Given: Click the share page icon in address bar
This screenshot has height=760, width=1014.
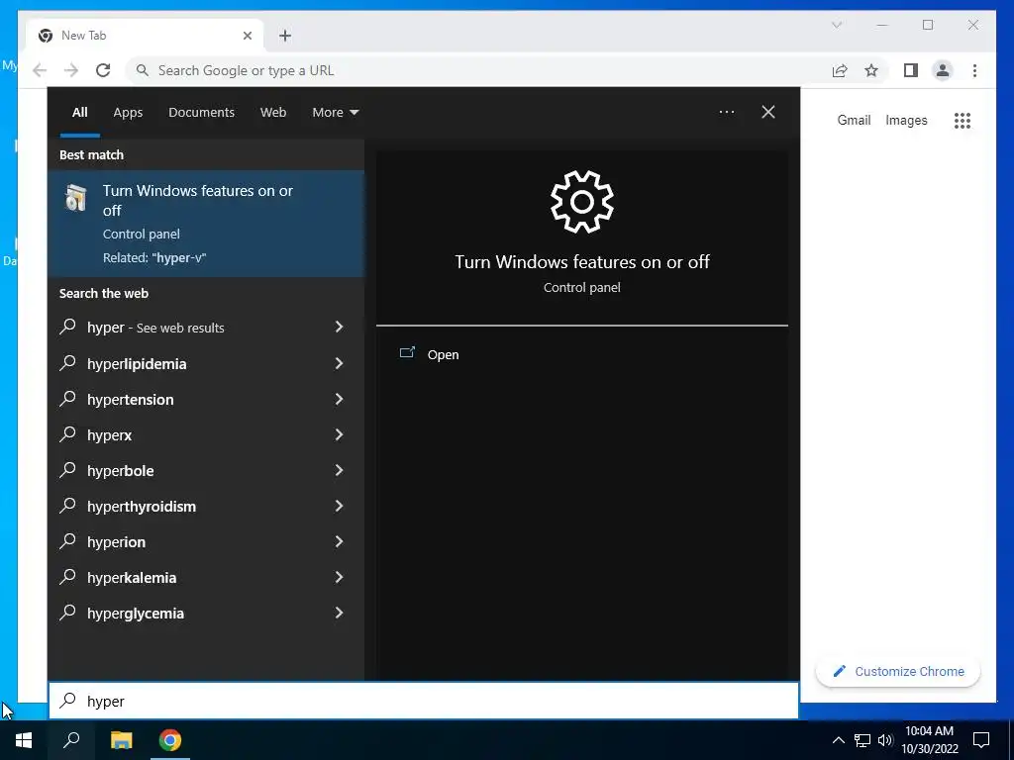Looking at the screenshot, I should tap(840, 70).
